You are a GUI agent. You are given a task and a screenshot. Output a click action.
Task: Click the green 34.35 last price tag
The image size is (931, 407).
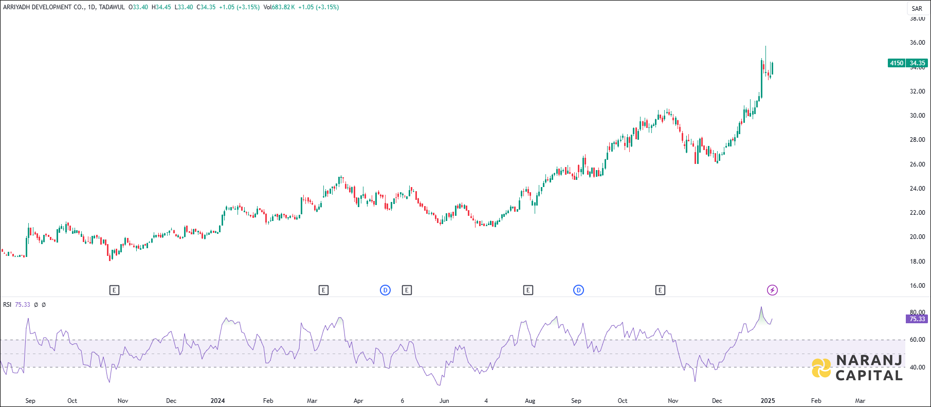918,63
